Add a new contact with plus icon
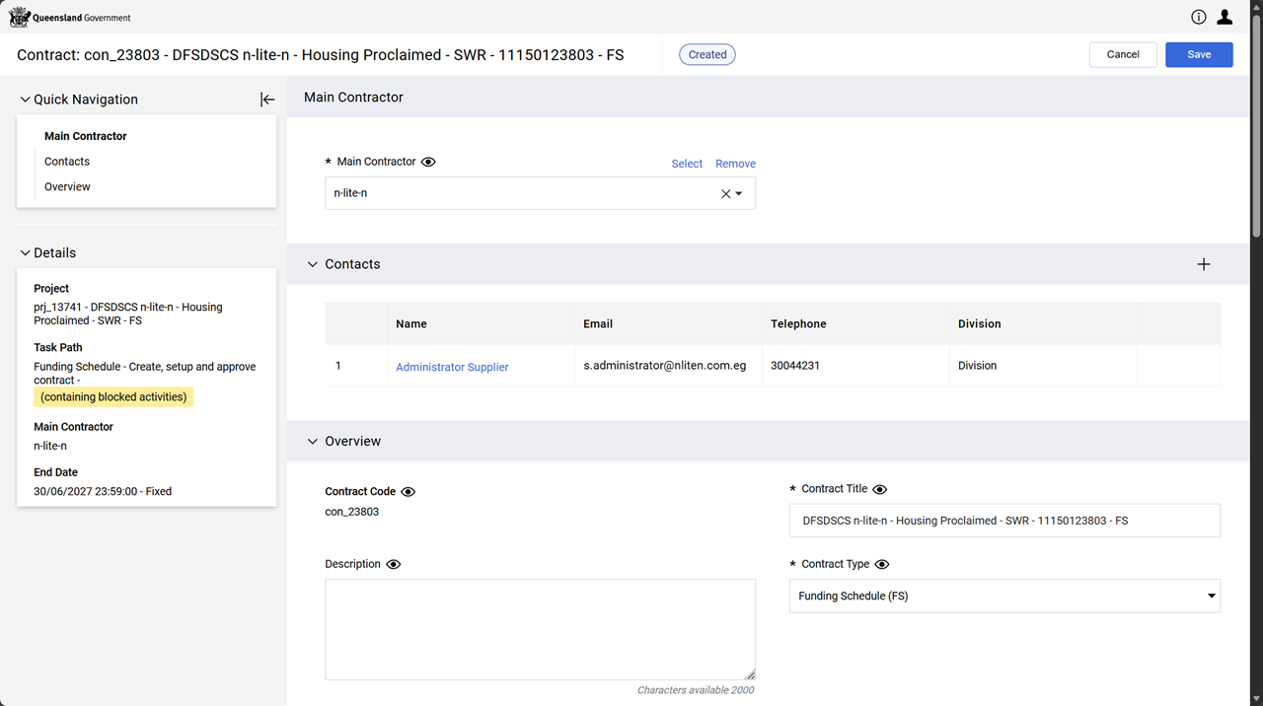The width and height of the screenshot is (1263, 706). pos(1204,264)
